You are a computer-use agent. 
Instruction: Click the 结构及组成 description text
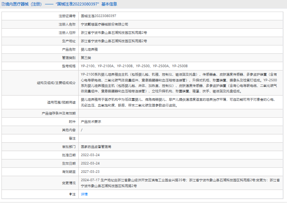pos(180,83)
